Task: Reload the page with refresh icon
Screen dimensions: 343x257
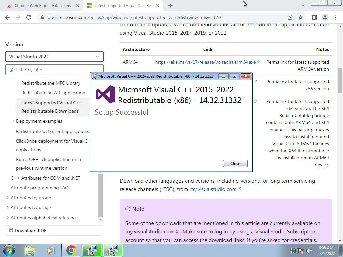Action: pyautogui.click(x=29, y=17)
